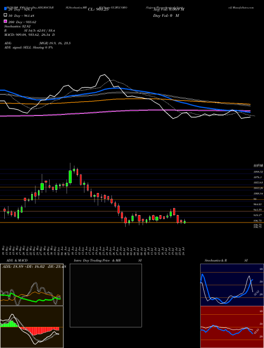Click the tallest green candlestick near the peak
The width and height of the screenshot is (264, 348).
70,177
